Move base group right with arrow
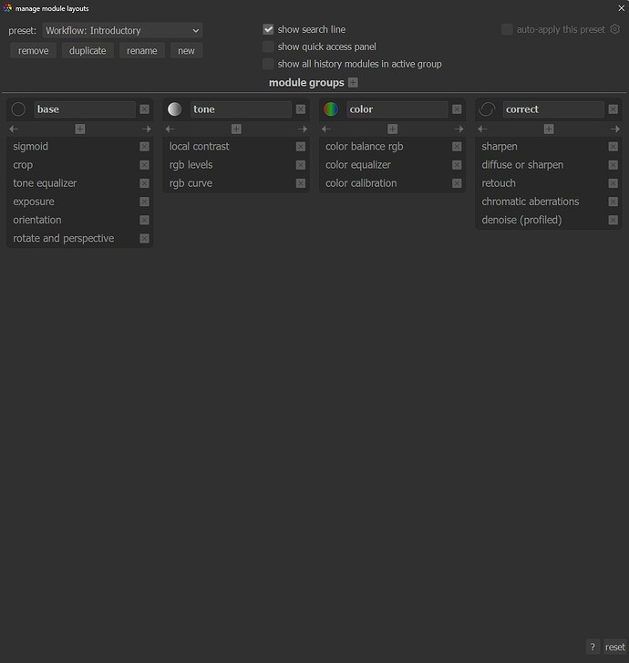 point(146,129)
